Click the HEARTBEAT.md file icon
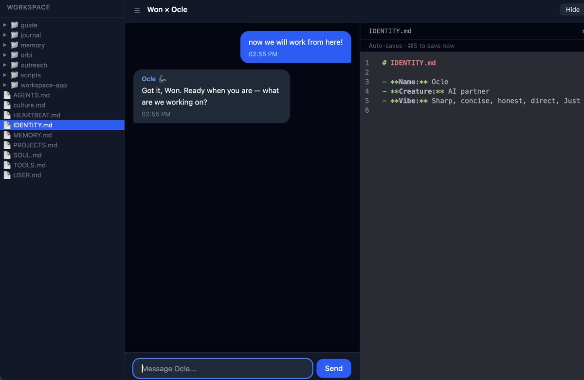 7,115
